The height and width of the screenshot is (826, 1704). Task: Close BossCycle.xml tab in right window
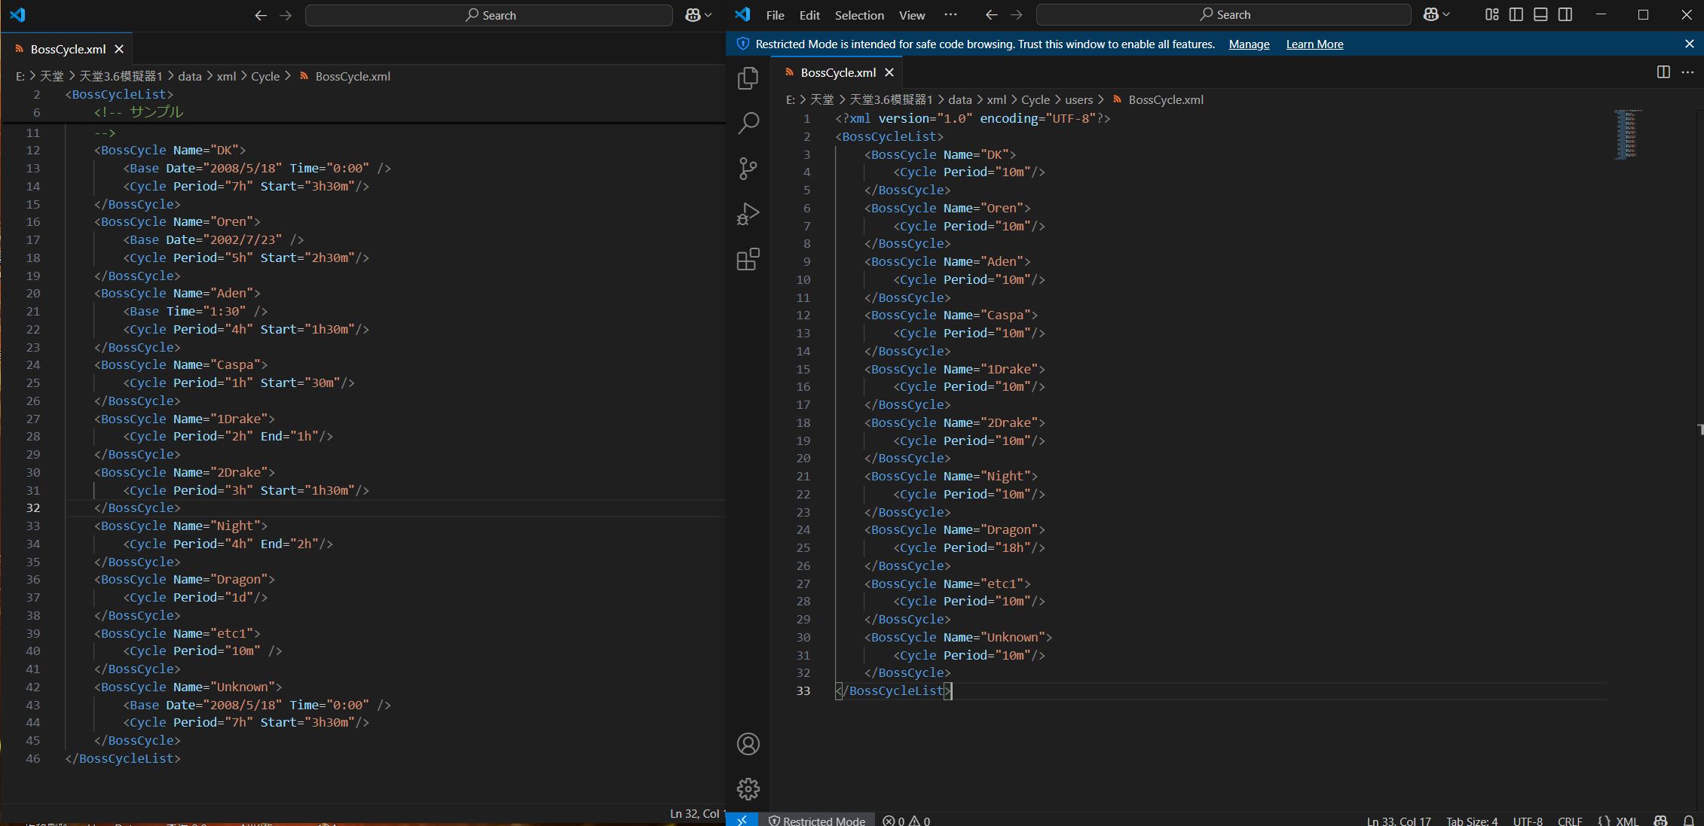(889, 72)
